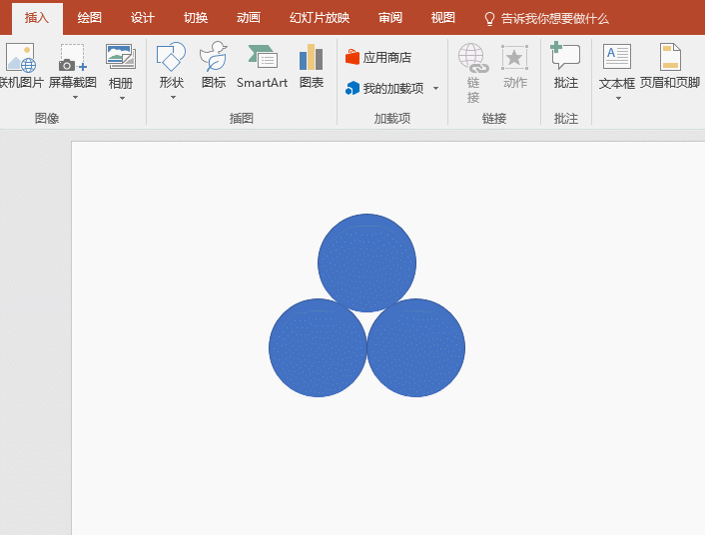Expand the 屏幕截图 screenshot dropdown arrow
Image resolution: width=705 pixels, height=535 pixels.
click(73, 99)
